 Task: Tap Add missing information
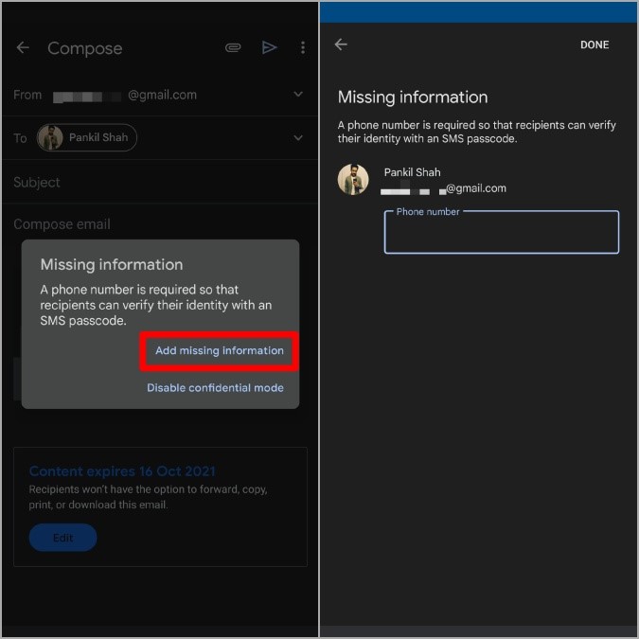[220, 351]
